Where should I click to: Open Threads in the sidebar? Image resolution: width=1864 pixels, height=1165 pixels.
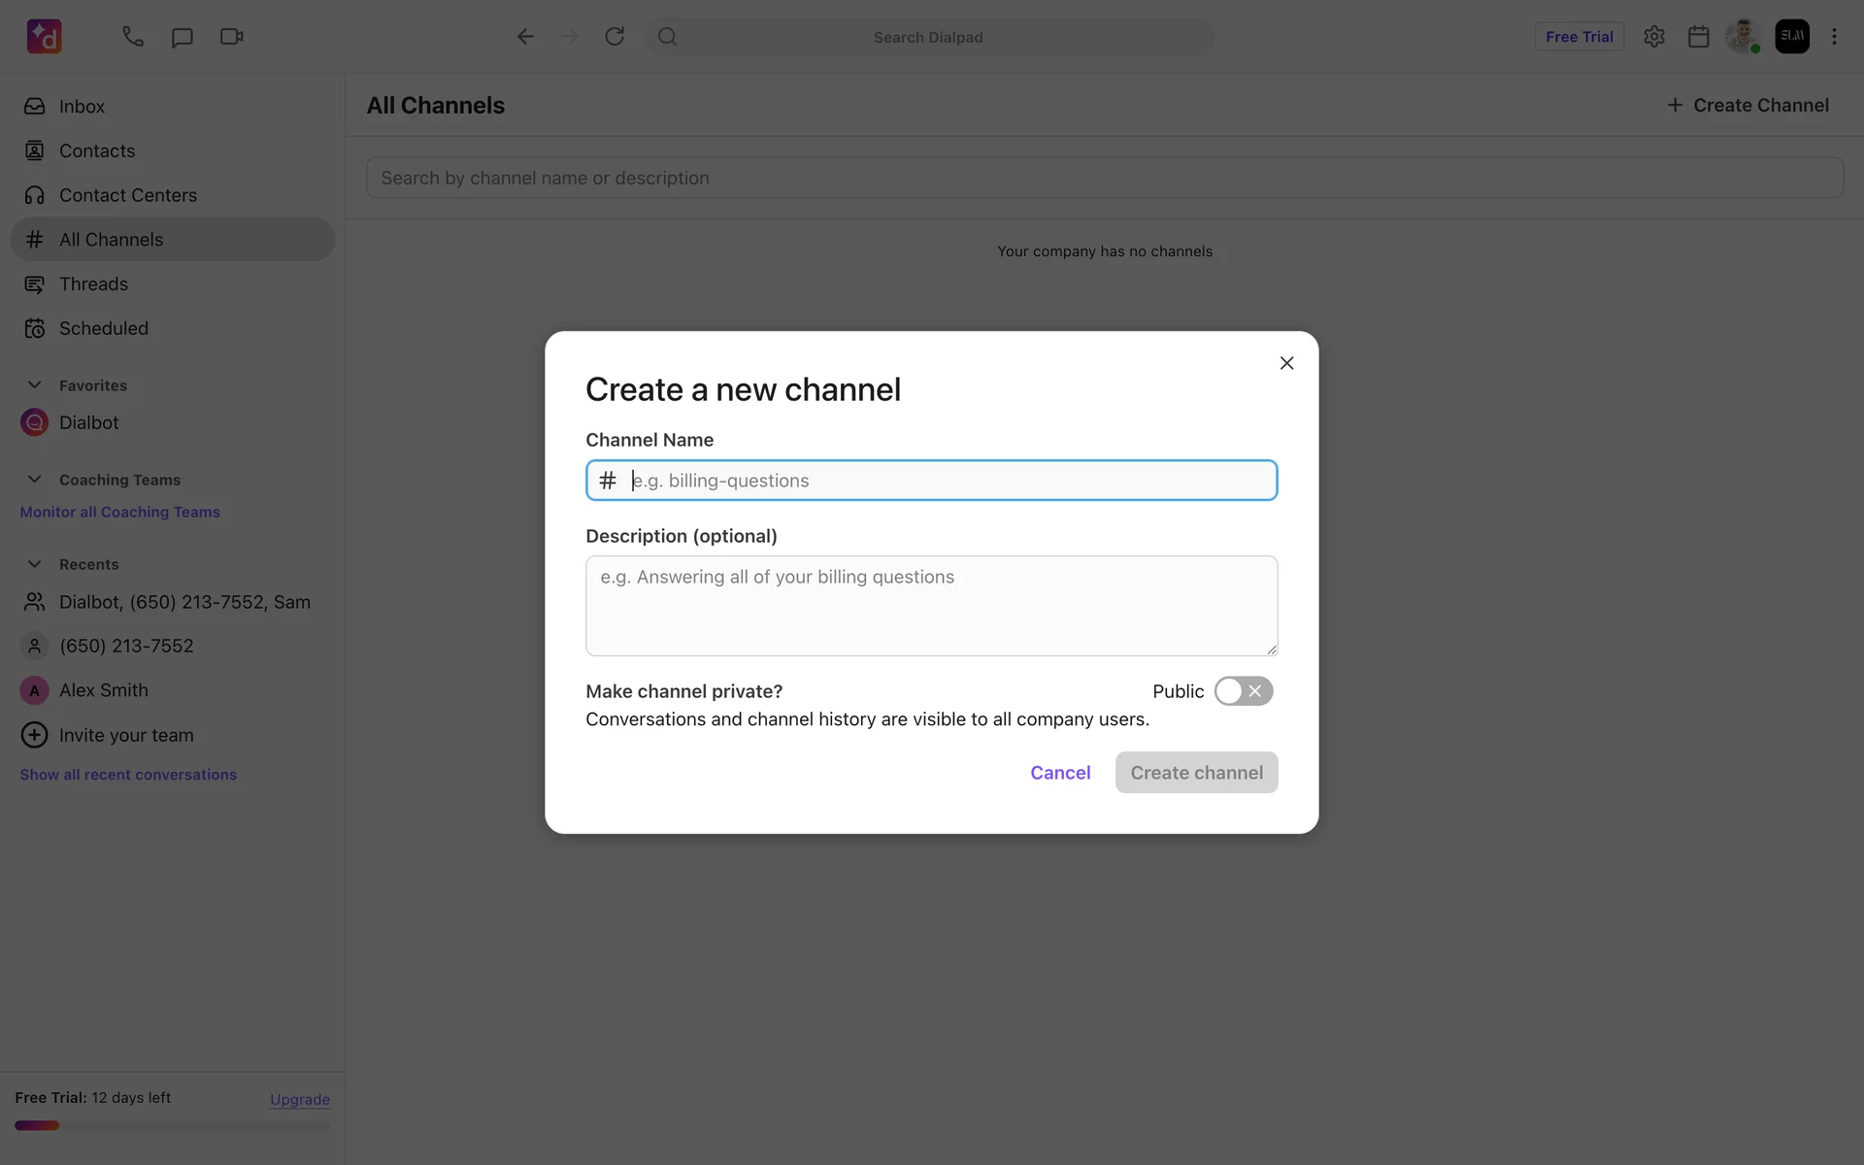[93, 284]
